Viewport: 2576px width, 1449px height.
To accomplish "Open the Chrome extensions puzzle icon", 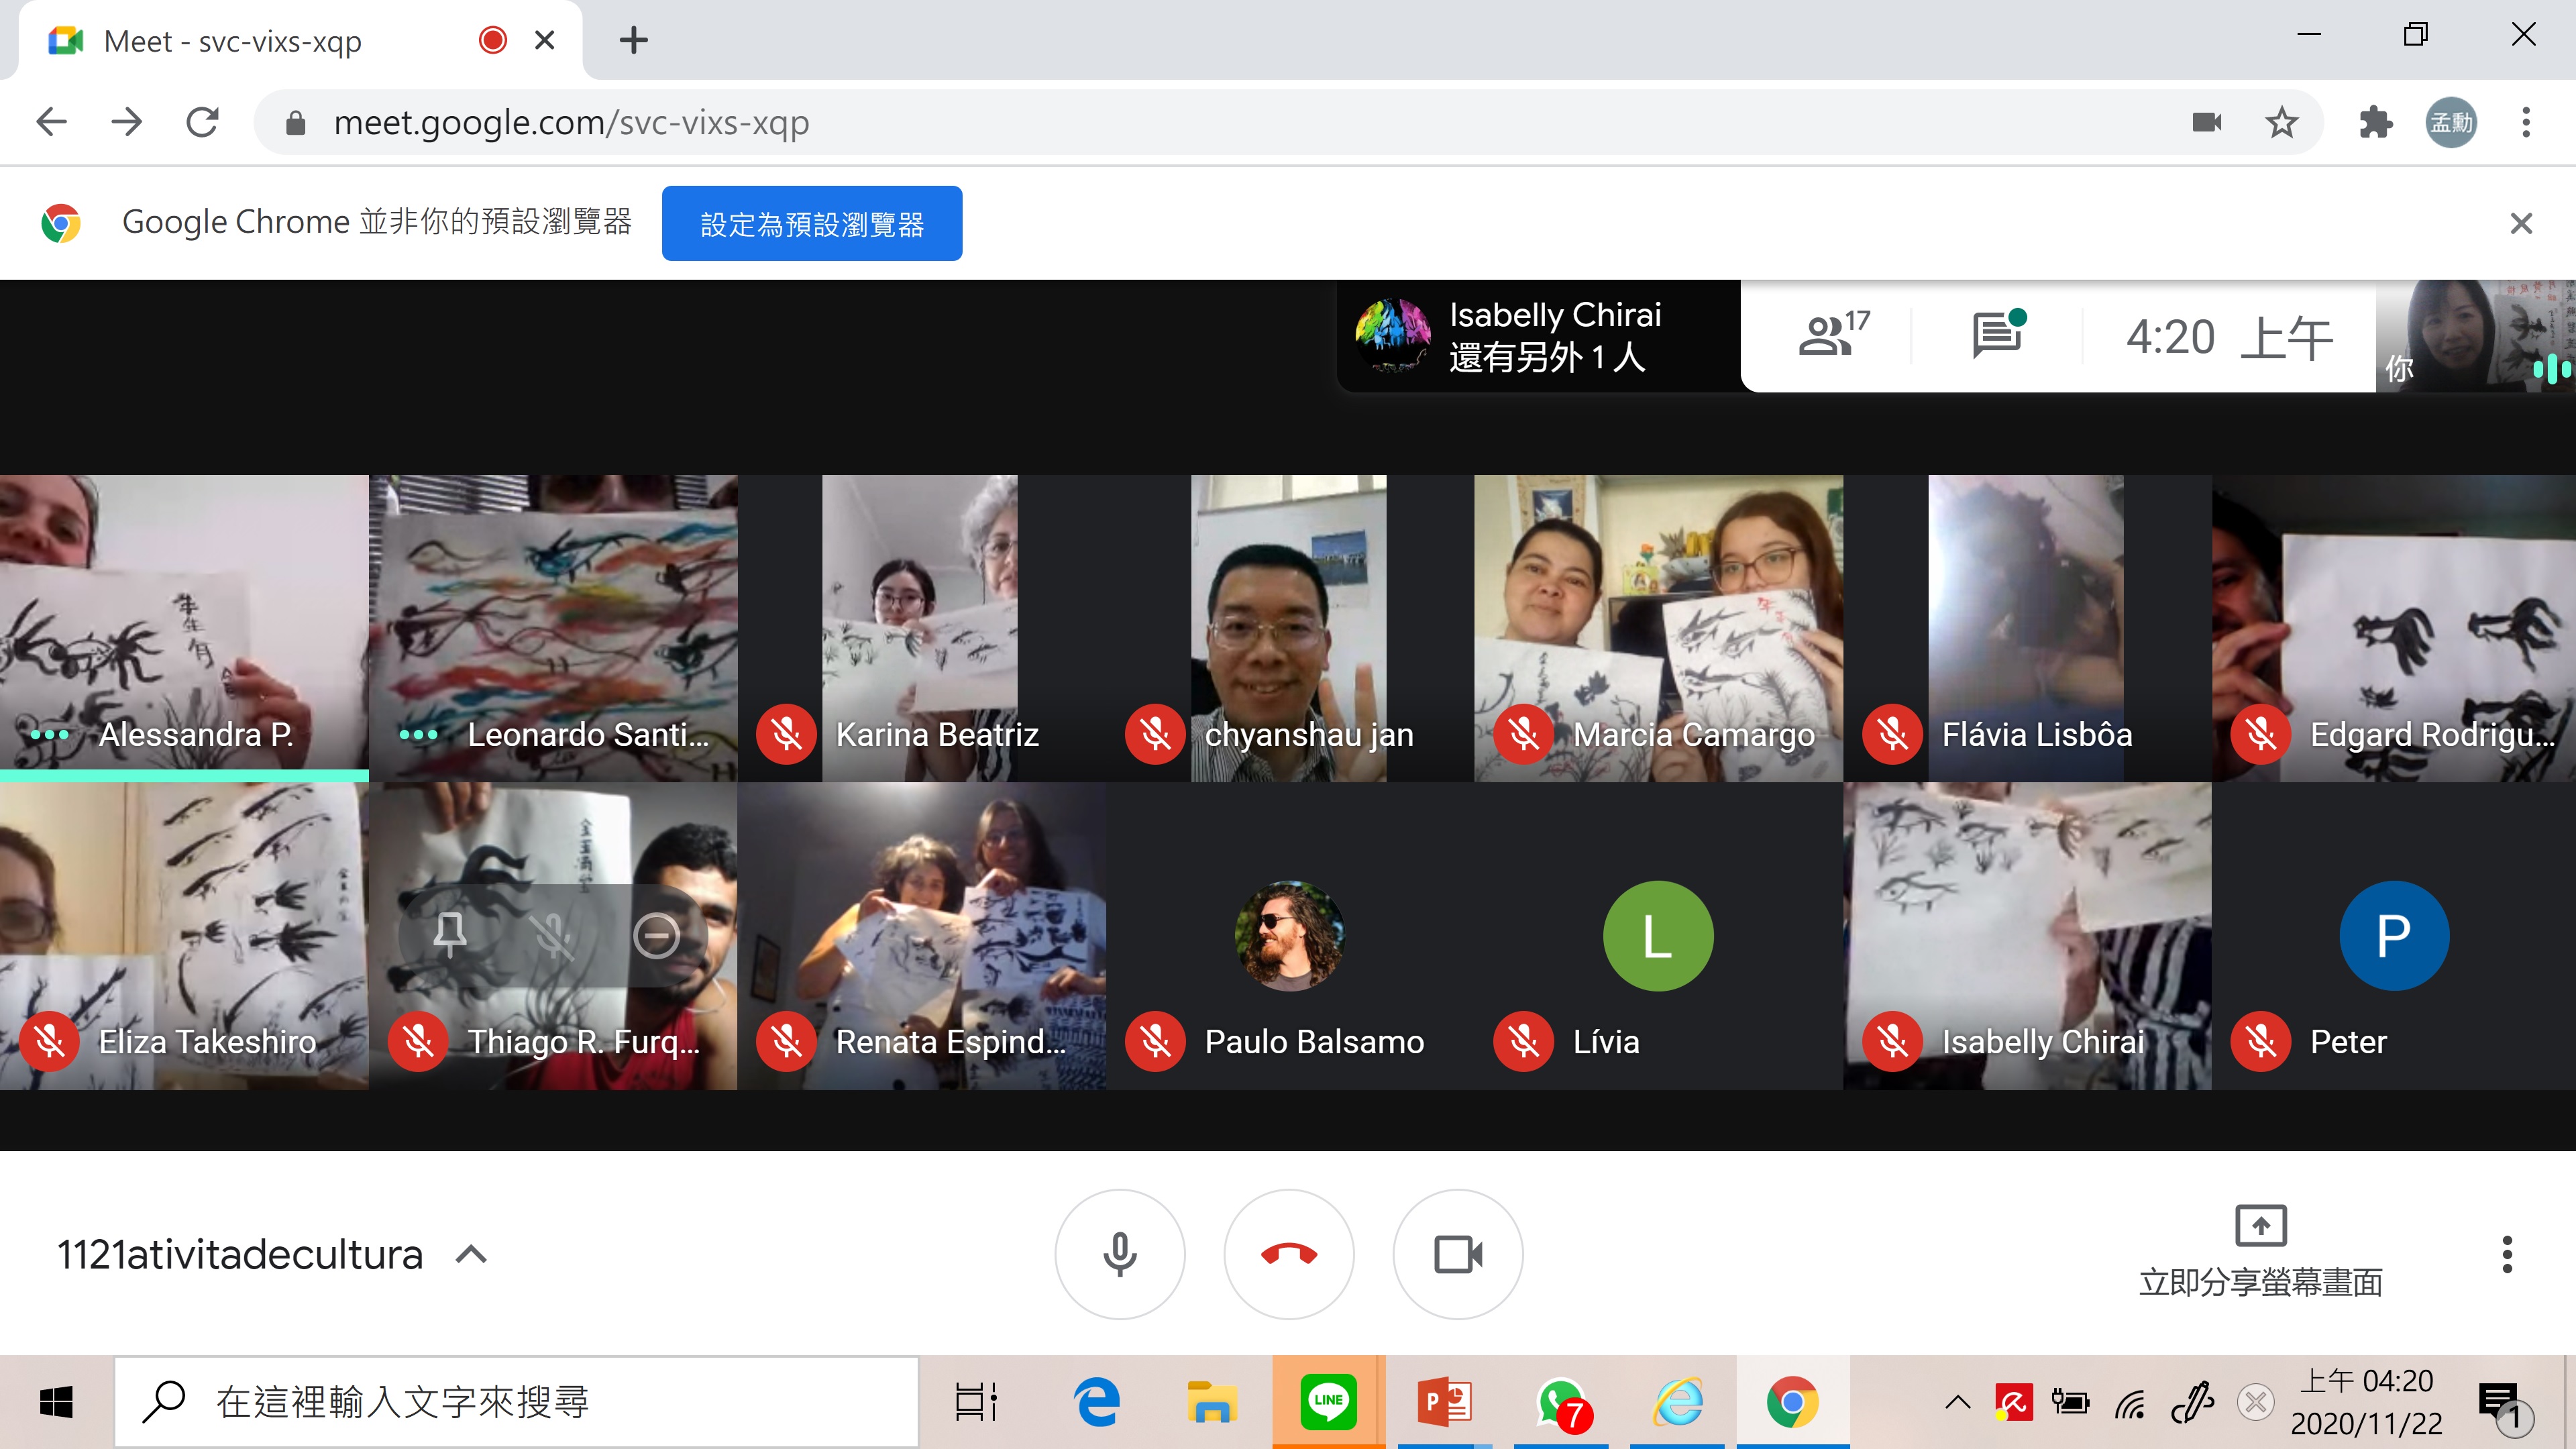I will coord(2375,123).
